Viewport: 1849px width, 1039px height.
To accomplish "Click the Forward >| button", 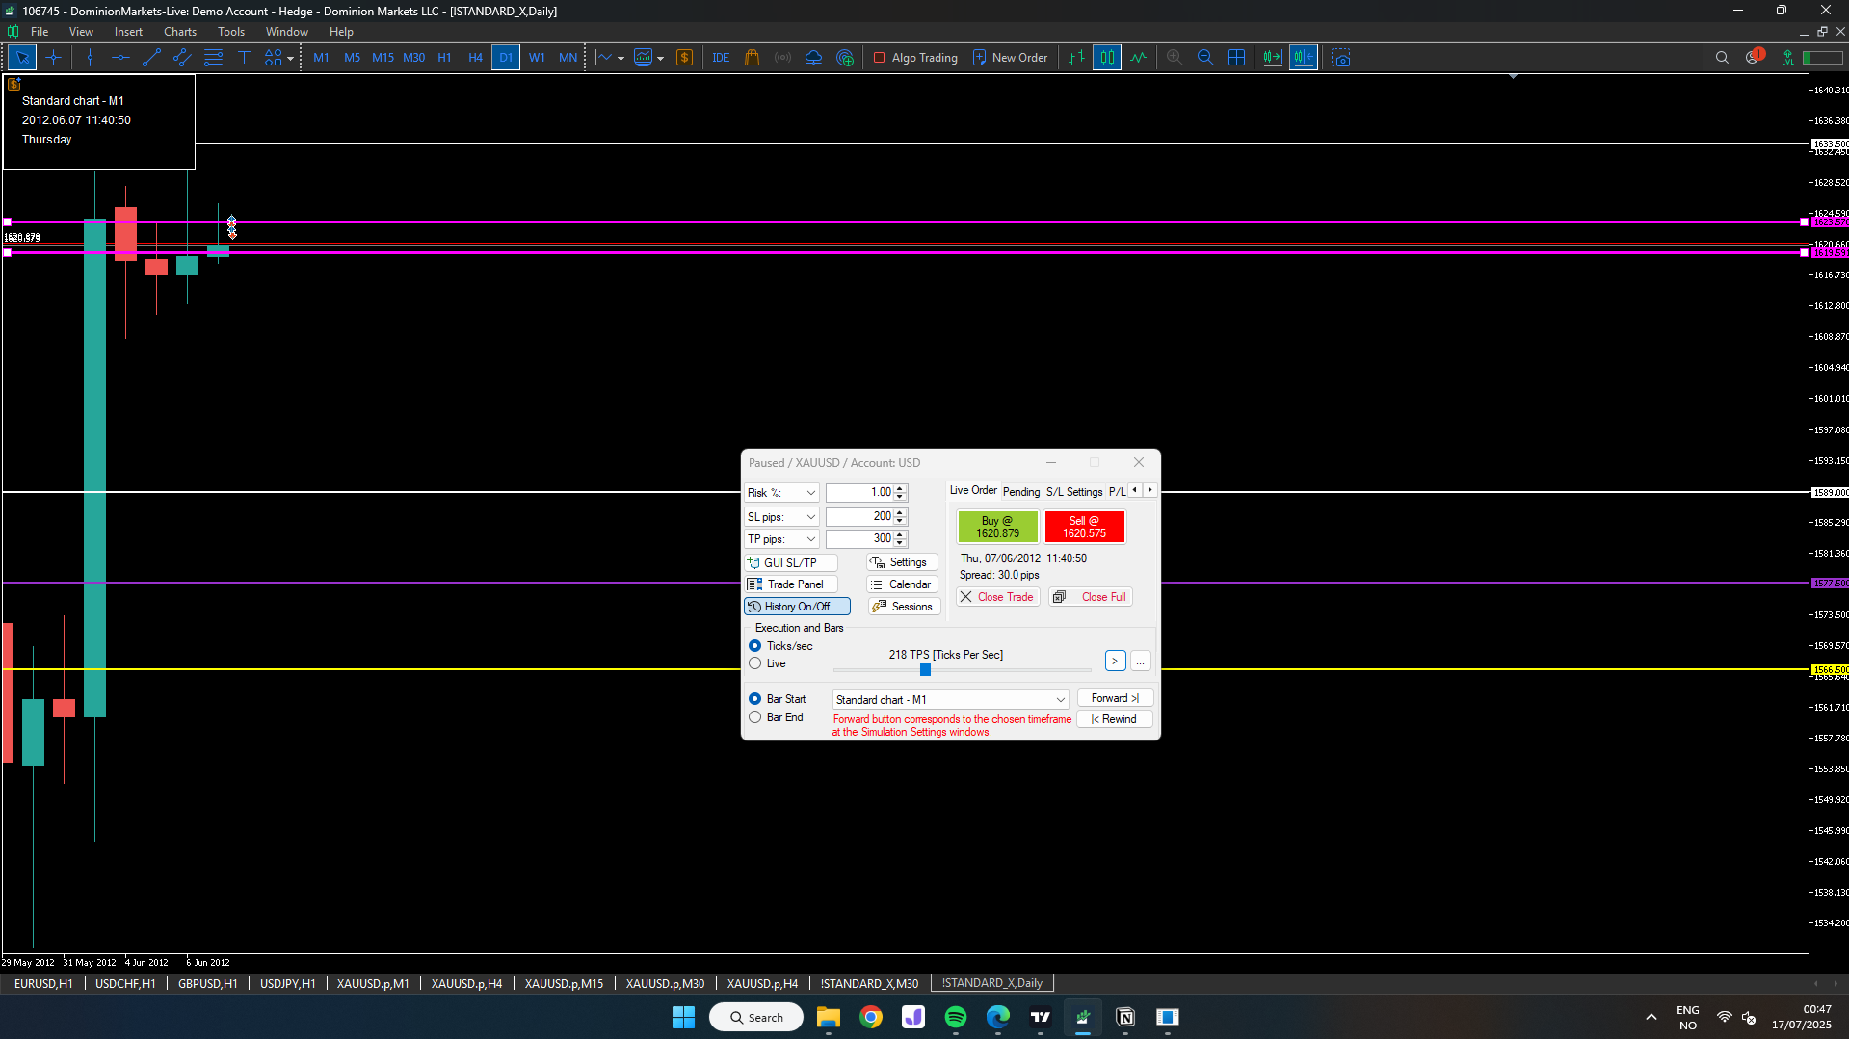I will [x=1115, y=698].
